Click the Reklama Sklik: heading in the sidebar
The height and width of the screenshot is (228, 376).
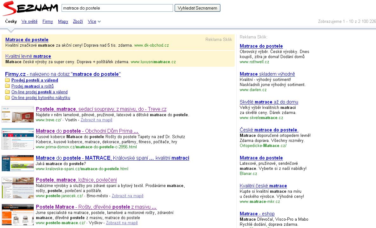(253, 37)
